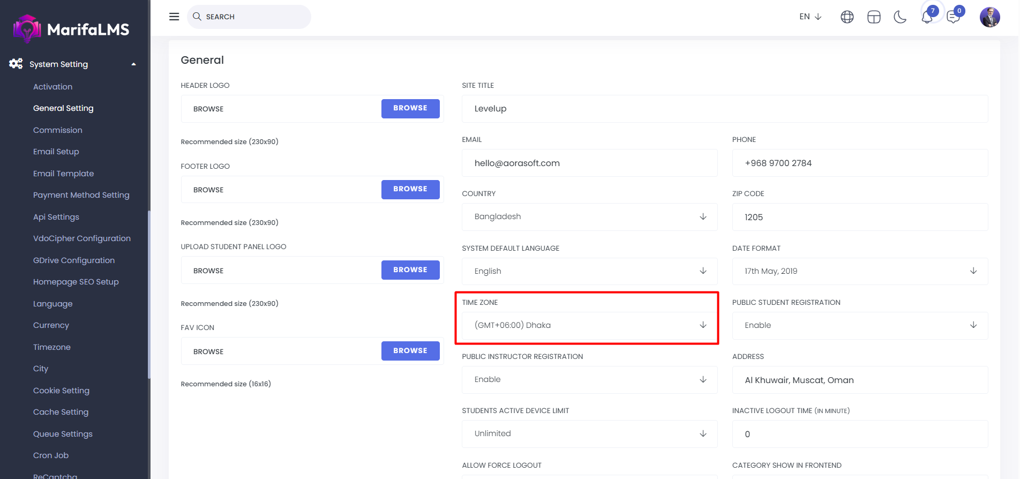Open the globe website icon
1020x479 pixels.
[847, 17]
